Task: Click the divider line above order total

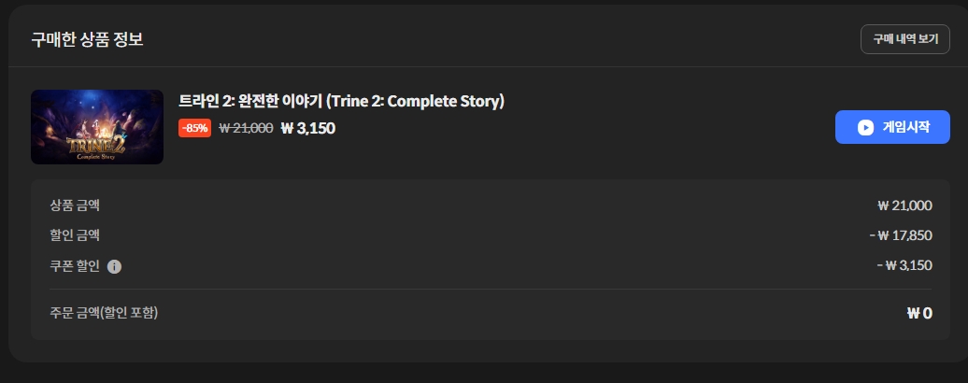Action: click(x=491, y=289)
